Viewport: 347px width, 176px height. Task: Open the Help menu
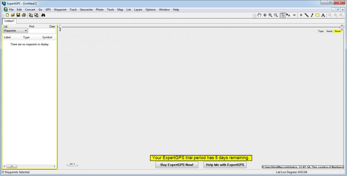[176, 10]
